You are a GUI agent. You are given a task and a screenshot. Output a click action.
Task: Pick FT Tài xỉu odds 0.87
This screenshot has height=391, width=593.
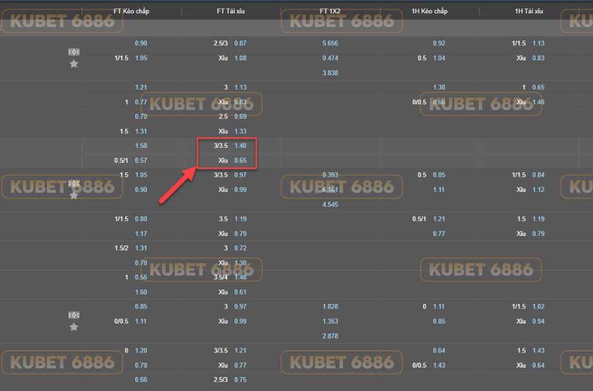(x=240, y=43)
